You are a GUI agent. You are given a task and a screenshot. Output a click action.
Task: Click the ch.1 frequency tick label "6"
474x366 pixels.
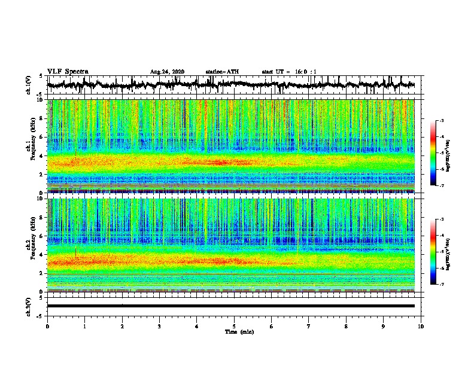pyautogui.click(x=41, y=137)
